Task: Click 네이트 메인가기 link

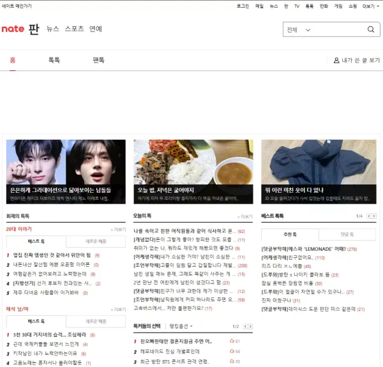Action: (17, 6)
